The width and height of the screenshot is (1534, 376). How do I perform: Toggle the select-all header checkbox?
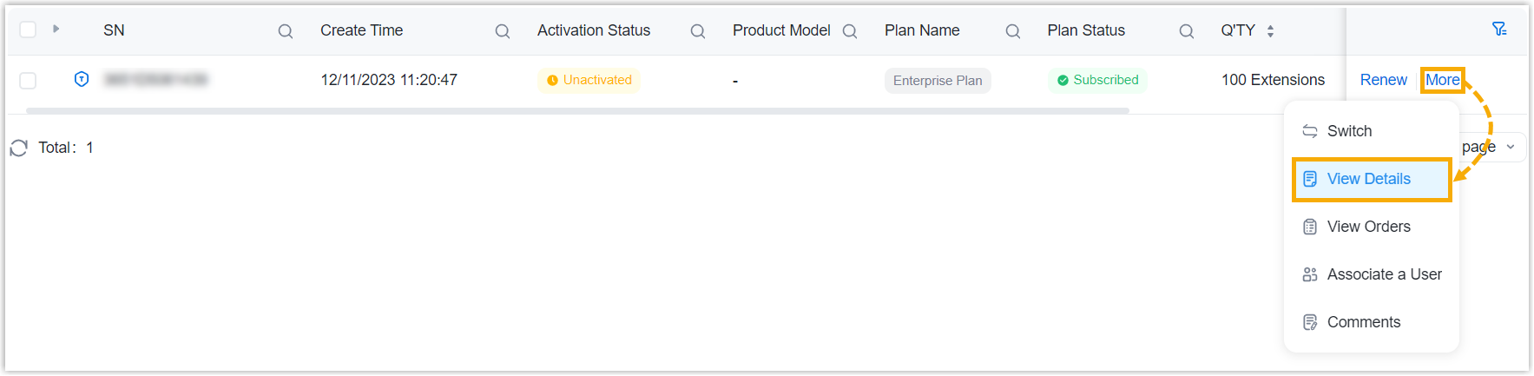click(28, 30)
